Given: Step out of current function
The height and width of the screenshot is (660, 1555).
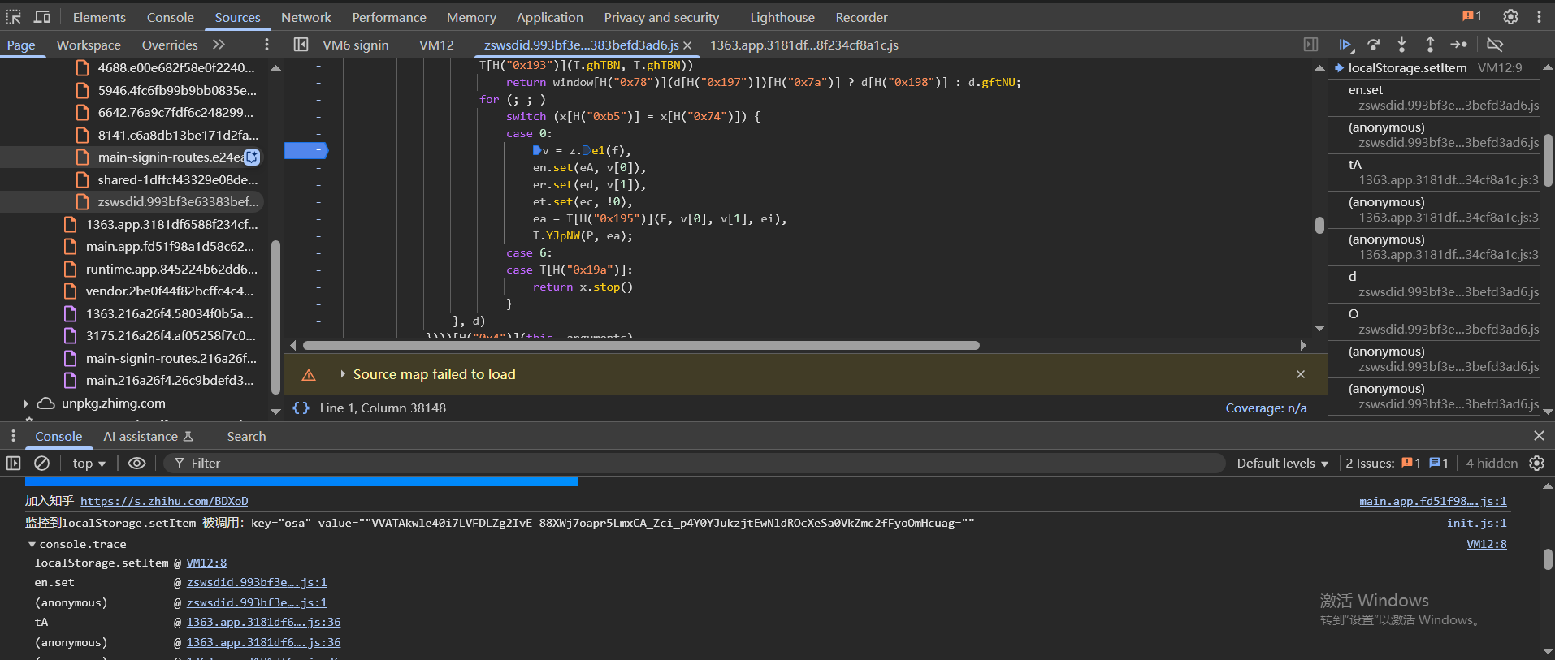Looking at the screenshot, I should tap(1430, 45).
